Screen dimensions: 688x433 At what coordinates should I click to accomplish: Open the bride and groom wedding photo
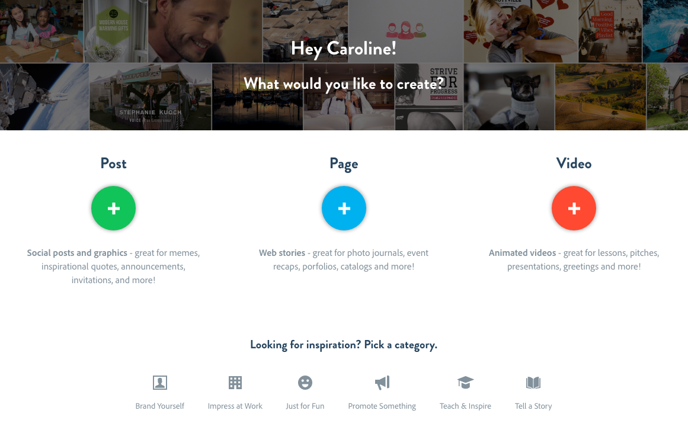point(349,97)
